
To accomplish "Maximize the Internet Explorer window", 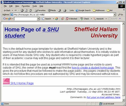I will pos(120,2).
